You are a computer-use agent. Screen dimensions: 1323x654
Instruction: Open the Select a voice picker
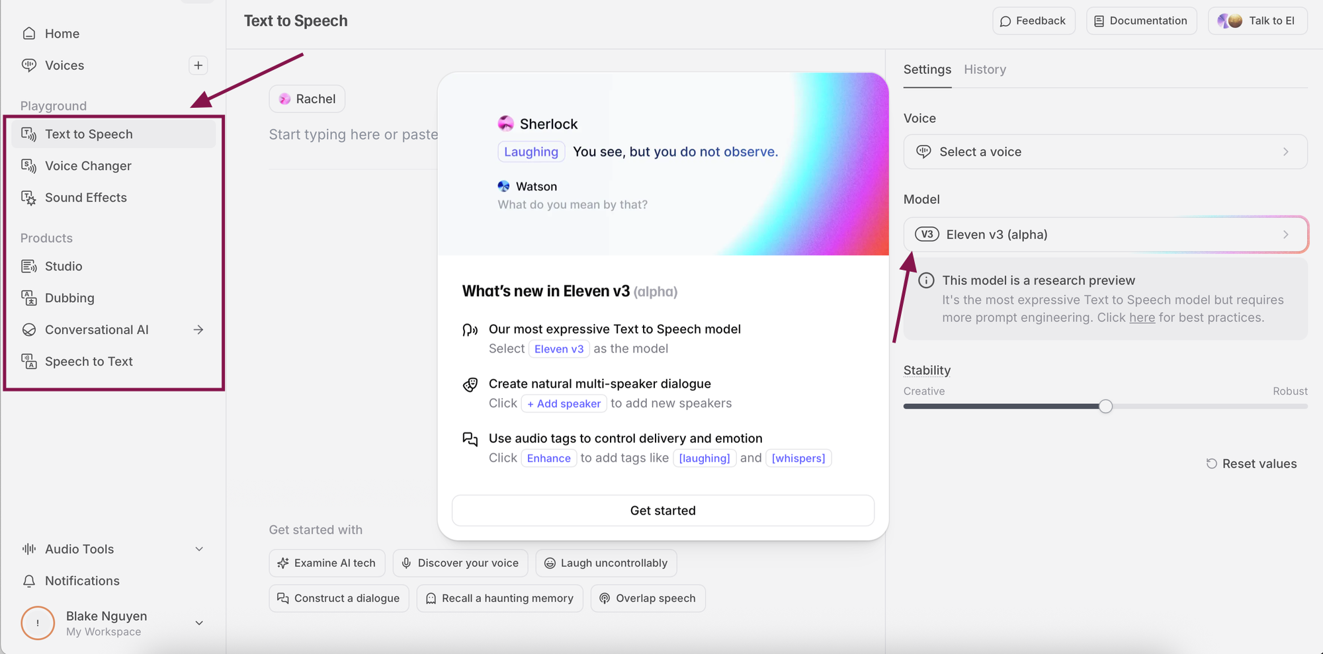[1105, 152]
